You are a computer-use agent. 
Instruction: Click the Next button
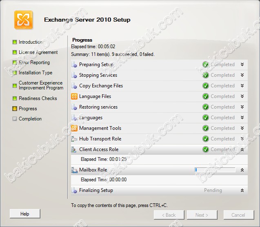[202, 215]
